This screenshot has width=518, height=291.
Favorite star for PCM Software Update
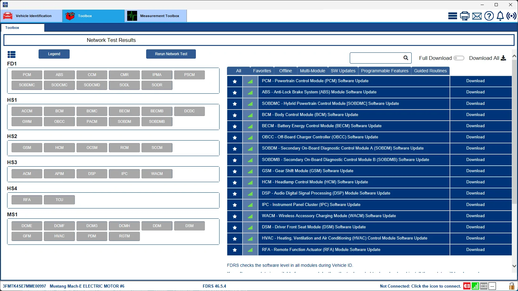tap(235, 81)
